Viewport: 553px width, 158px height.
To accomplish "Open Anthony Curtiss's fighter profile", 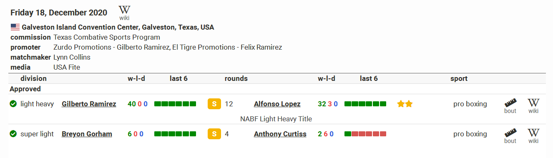I will click(x=280, y=134).
